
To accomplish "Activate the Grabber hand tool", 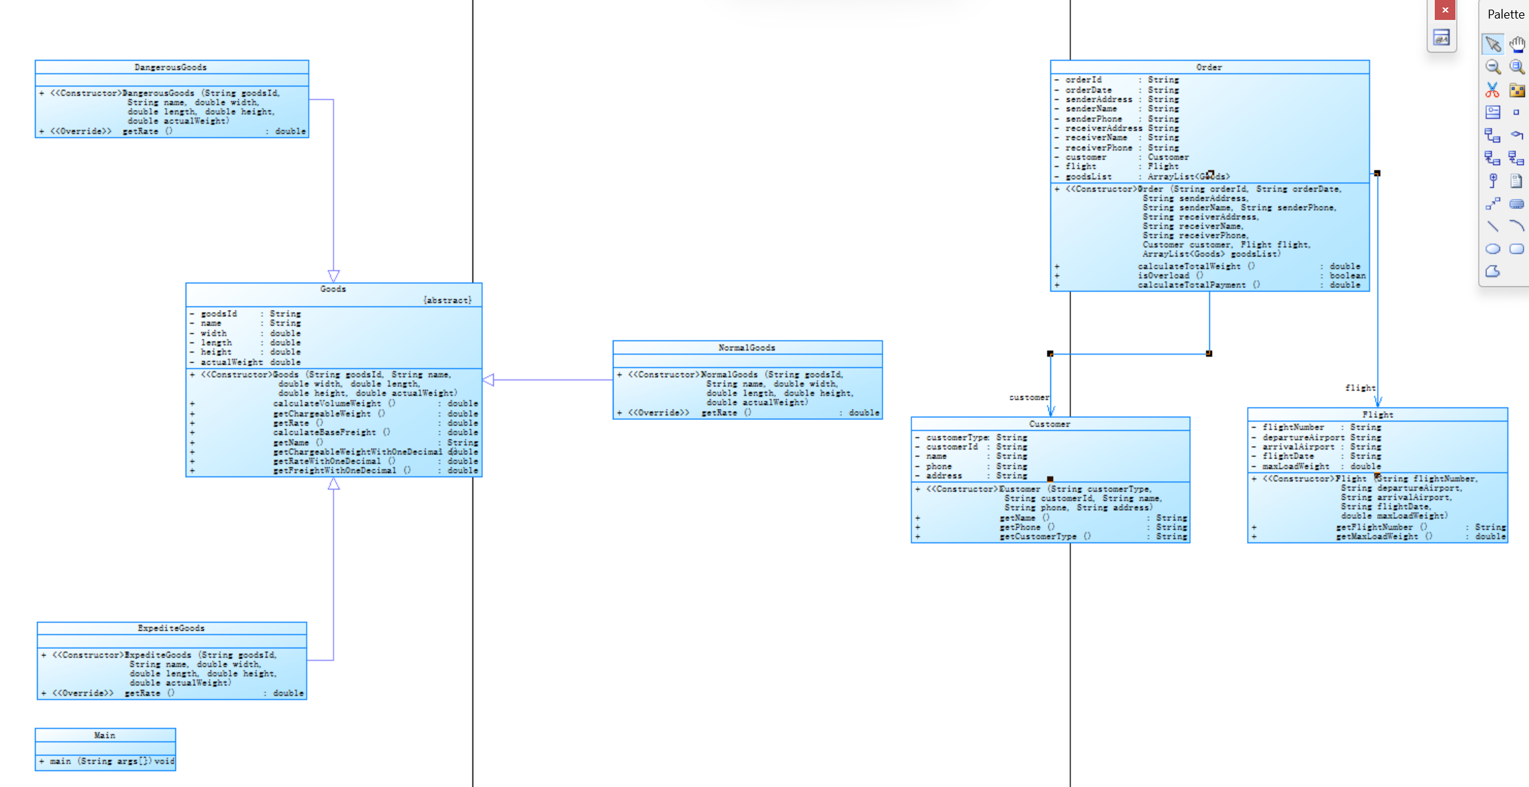I will click(1517, 44).
